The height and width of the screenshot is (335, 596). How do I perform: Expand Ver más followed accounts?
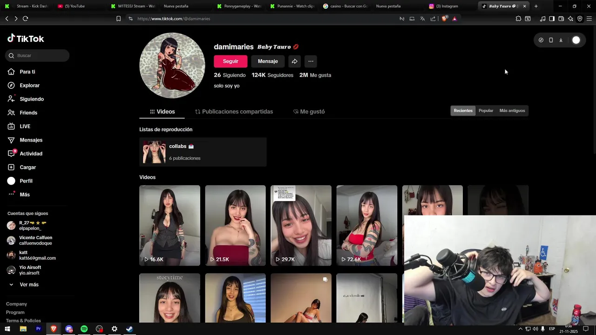[23, 284]
